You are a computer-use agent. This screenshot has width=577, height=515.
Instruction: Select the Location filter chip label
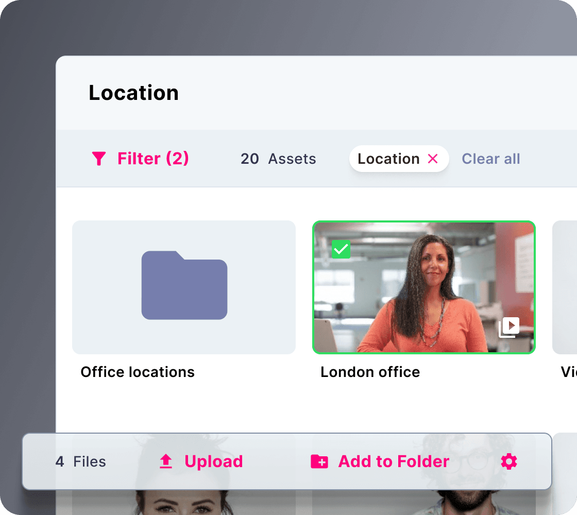(388, 159)
